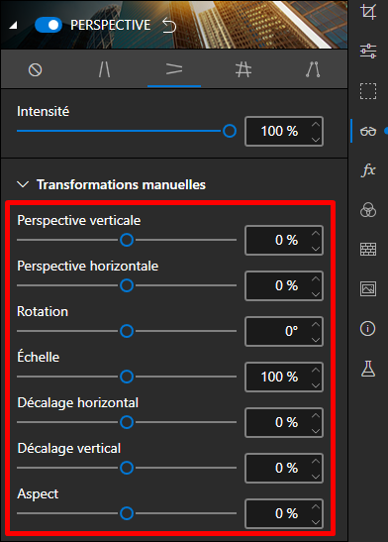
Task: Disable the Perspective toggle switch
Action: click(48, 25)
